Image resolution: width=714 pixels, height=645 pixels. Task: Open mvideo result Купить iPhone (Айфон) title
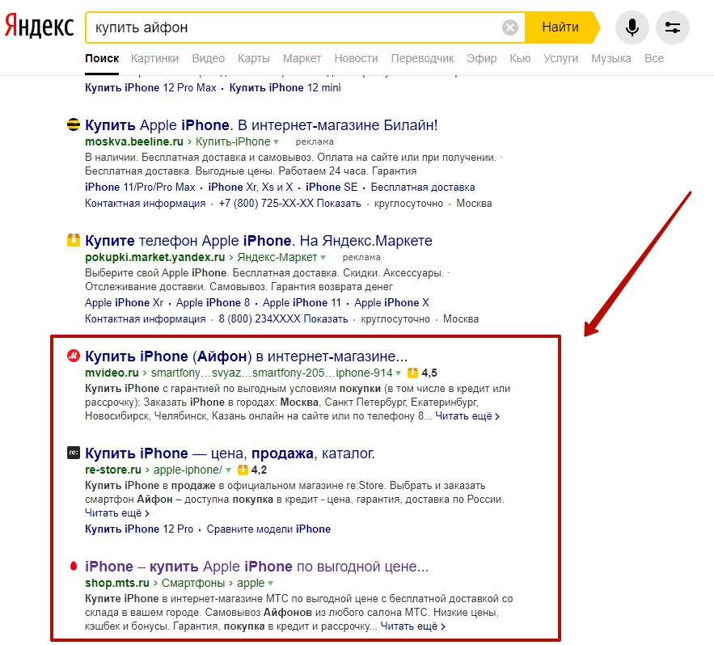tap(247, 356)
